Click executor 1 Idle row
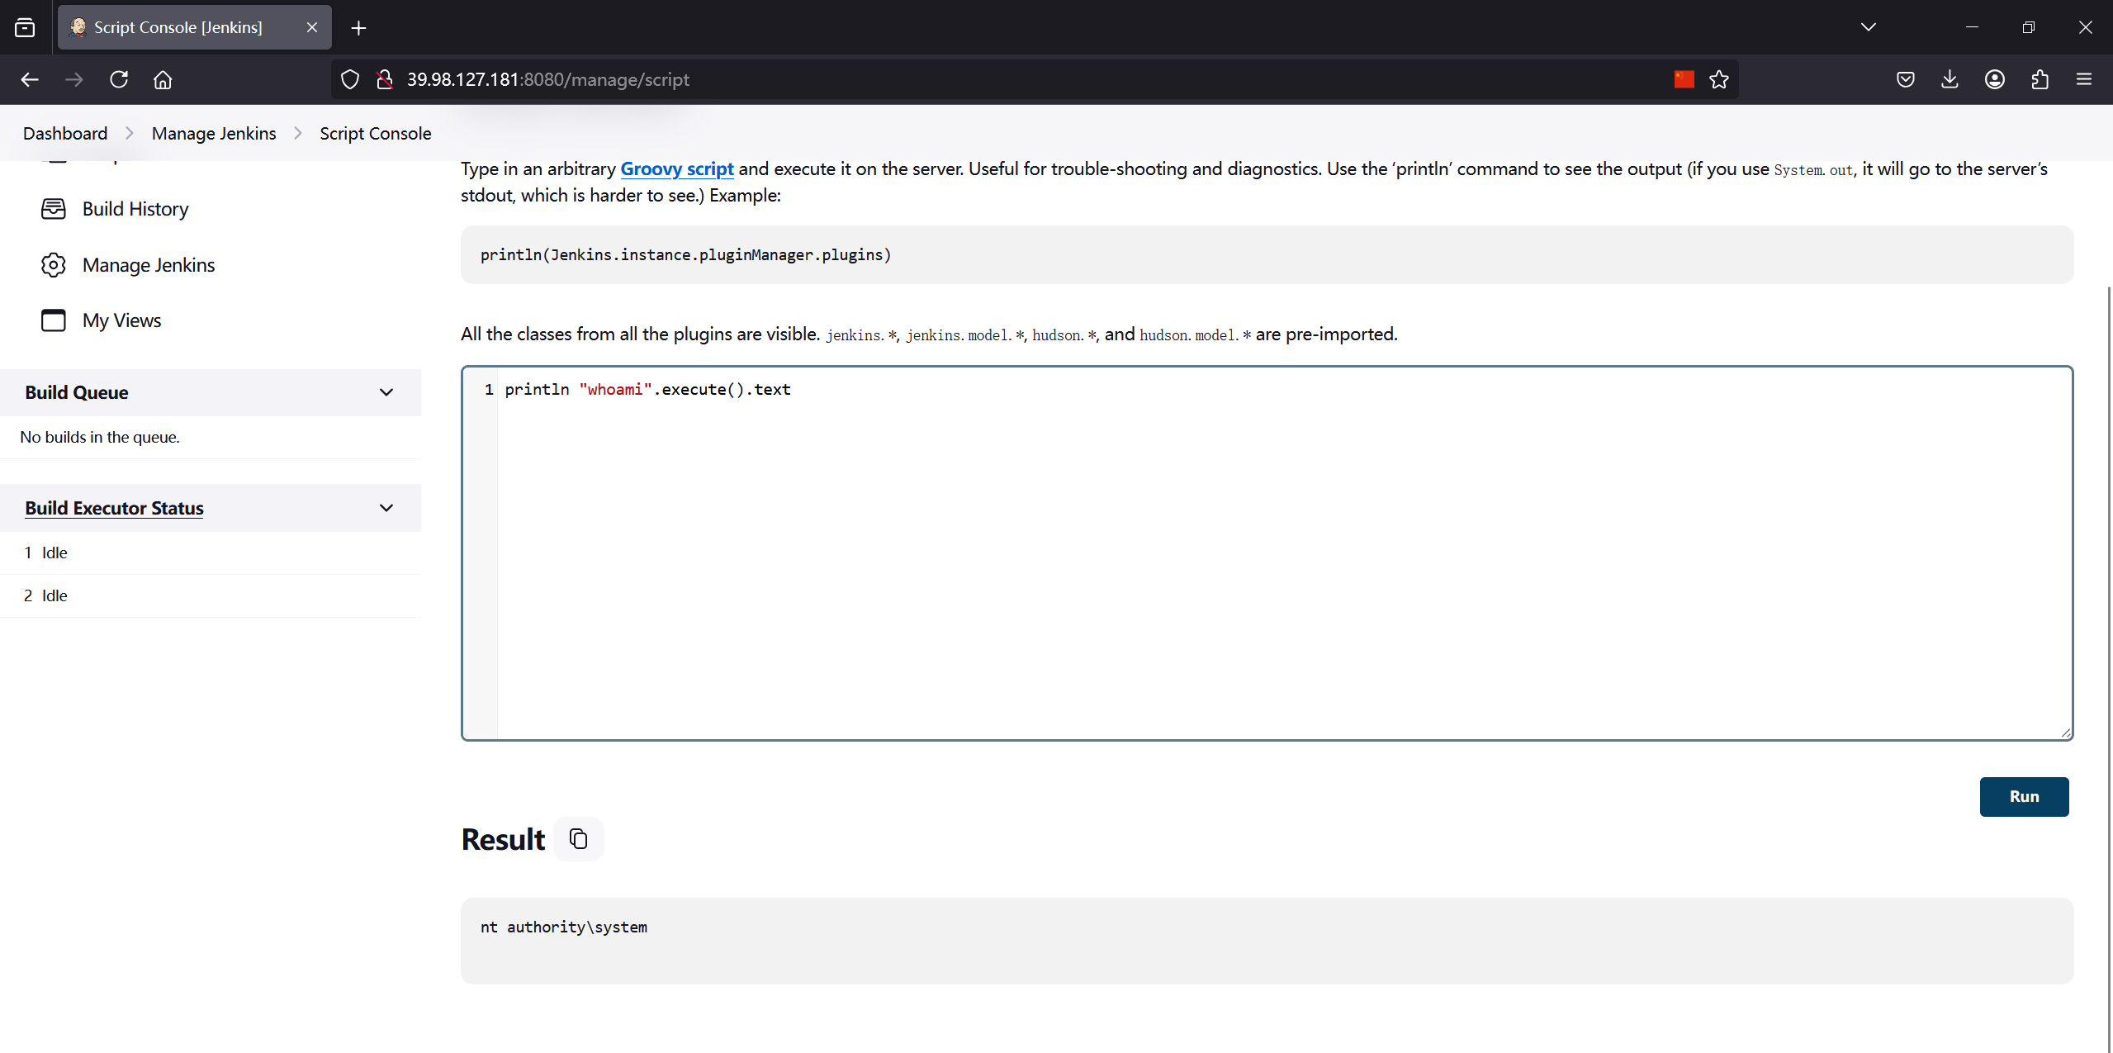Image resolution: width=2113 pixels, height=1053 pixels. coord(211,553)
